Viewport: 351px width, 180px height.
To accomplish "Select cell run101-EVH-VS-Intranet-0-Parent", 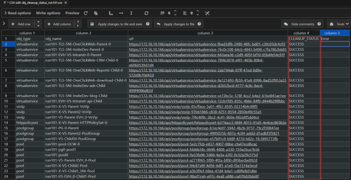I will (86, 55).
